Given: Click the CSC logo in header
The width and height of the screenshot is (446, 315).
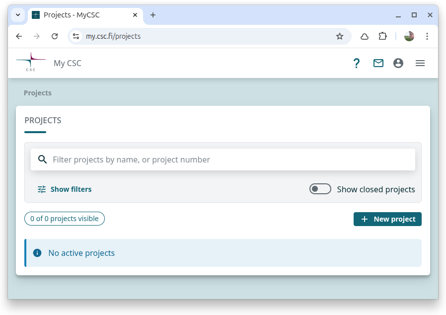Looking at the screenshot, I should click(x=31, y=63).
